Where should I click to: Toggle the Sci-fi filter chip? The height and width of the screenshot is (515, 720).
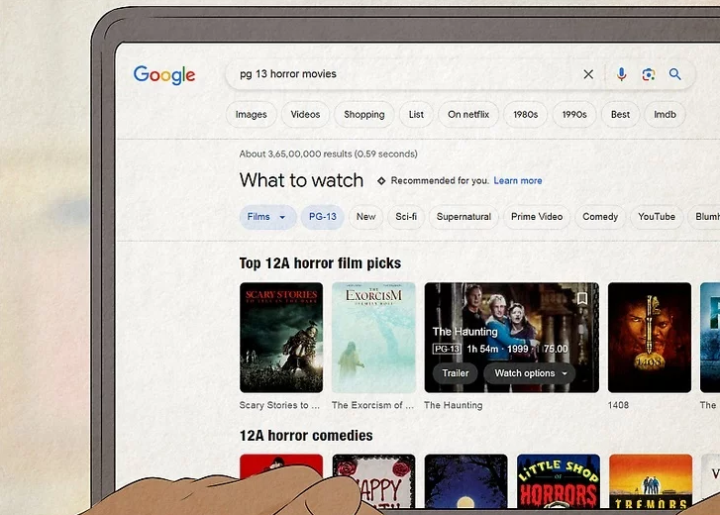click(x=406, y=217)
